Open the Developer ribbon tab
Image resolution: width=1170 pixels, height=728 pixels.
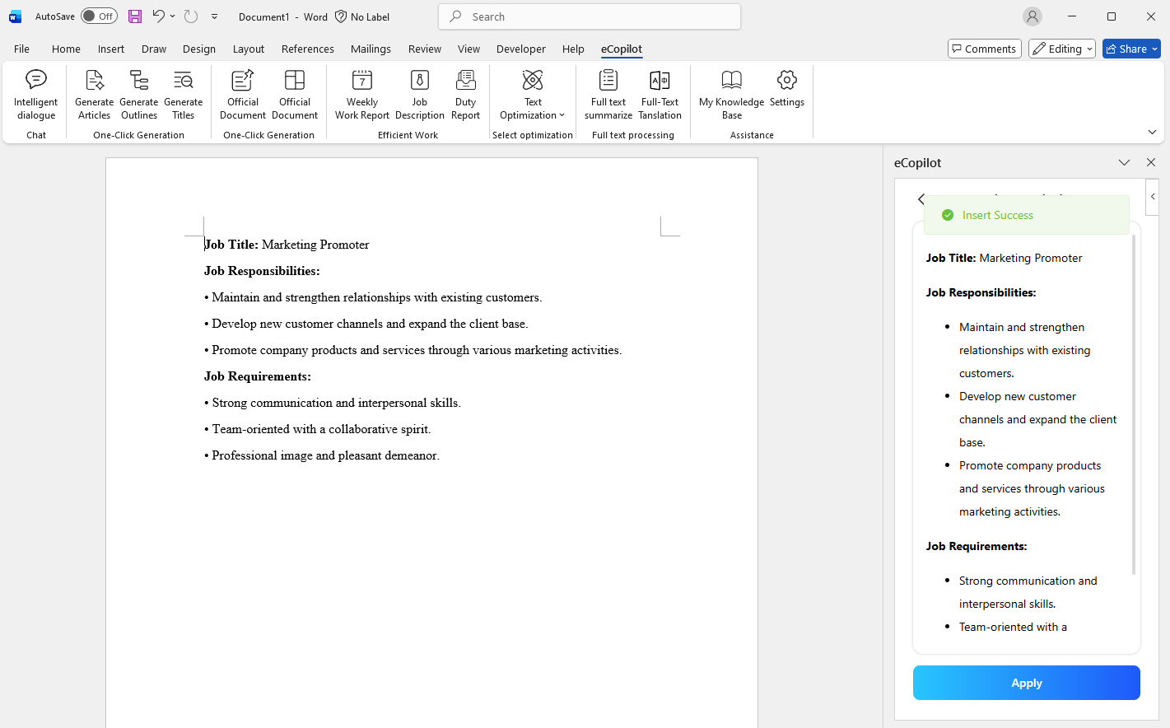click(x=520, y=49)
